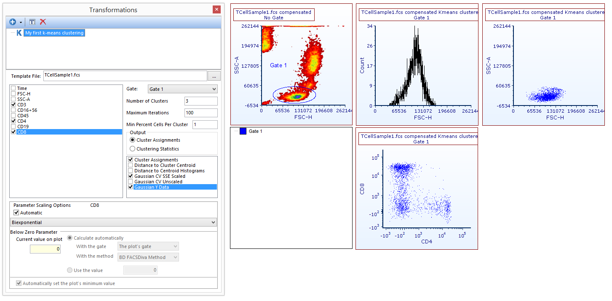Check Gaussian CV Unscaled option

point(131,182)
